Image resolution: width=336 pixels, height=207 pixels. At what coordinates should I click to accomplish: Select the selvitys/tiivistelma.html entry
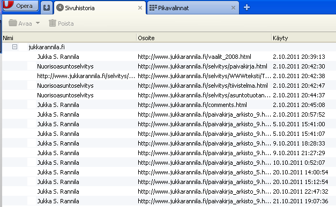[x=169, y=86]
